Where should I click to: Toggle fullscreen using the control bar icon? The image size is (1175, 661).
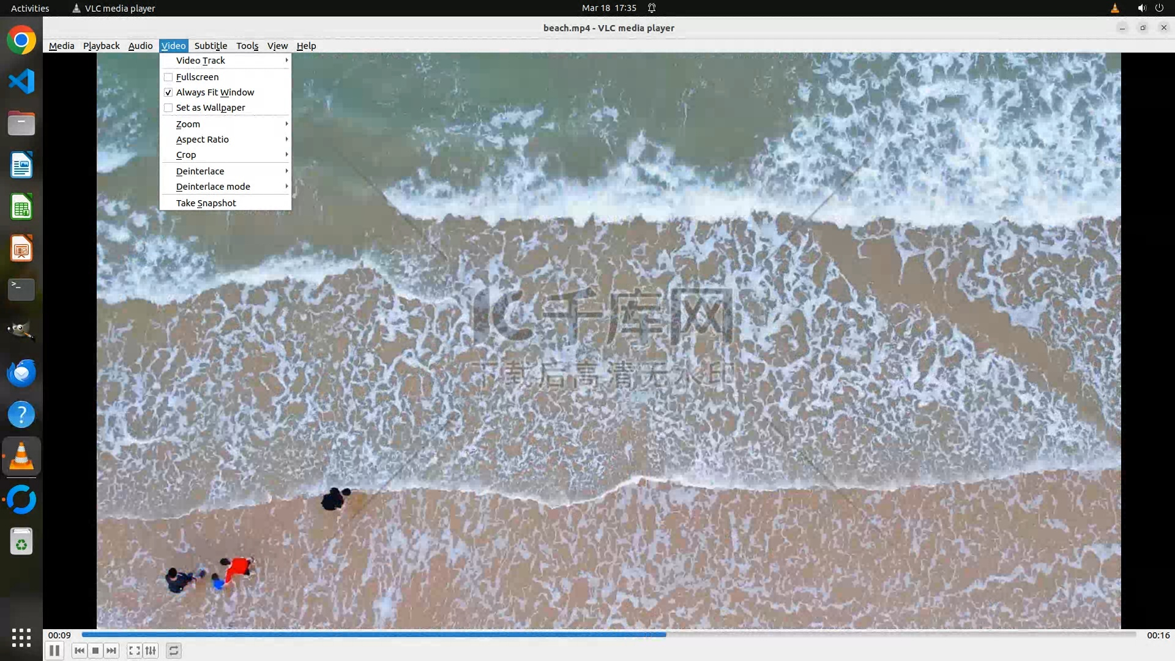coord(134,651)
